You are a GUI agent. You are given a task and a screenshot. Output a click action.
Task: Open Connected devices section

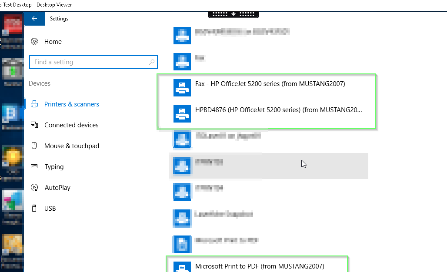point(71,125)
